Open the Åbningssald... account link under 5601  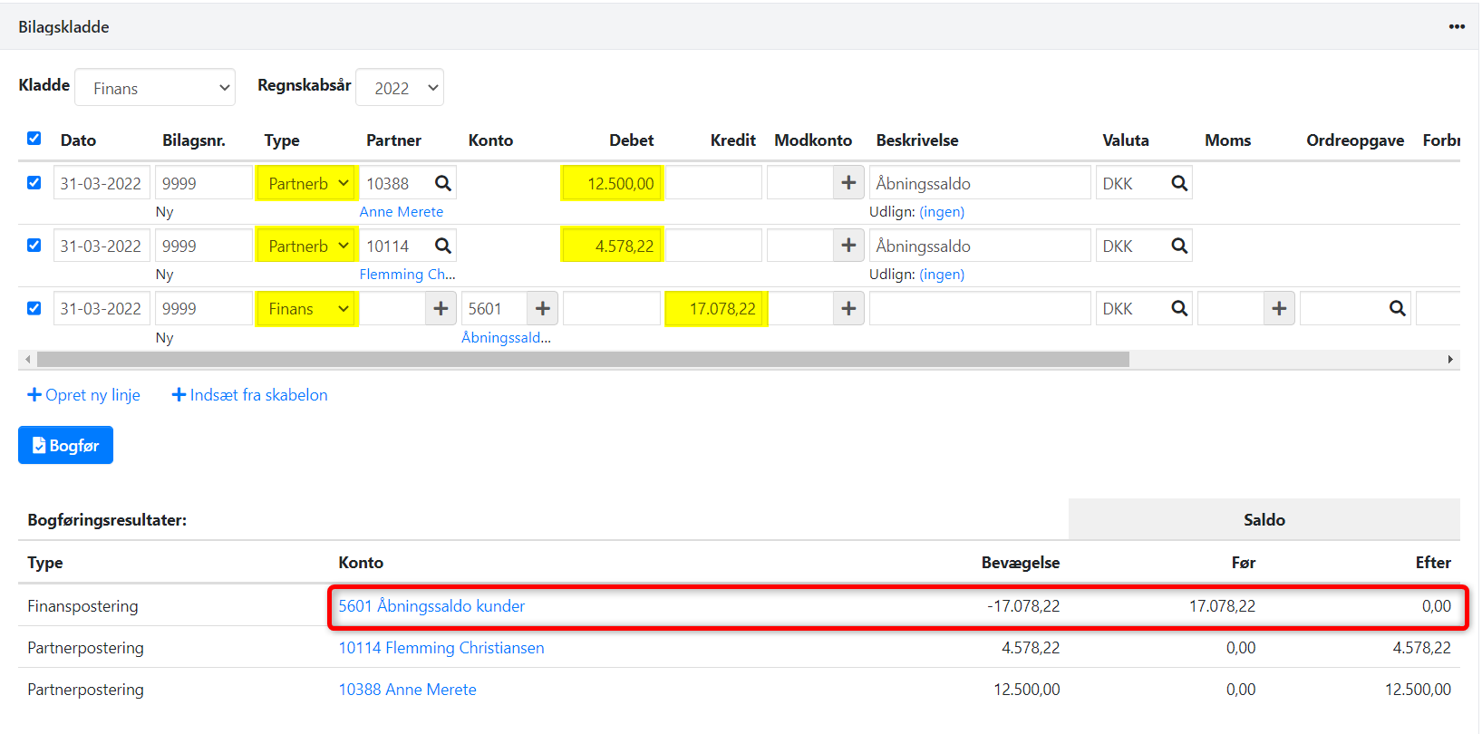(x=506, y=337)
